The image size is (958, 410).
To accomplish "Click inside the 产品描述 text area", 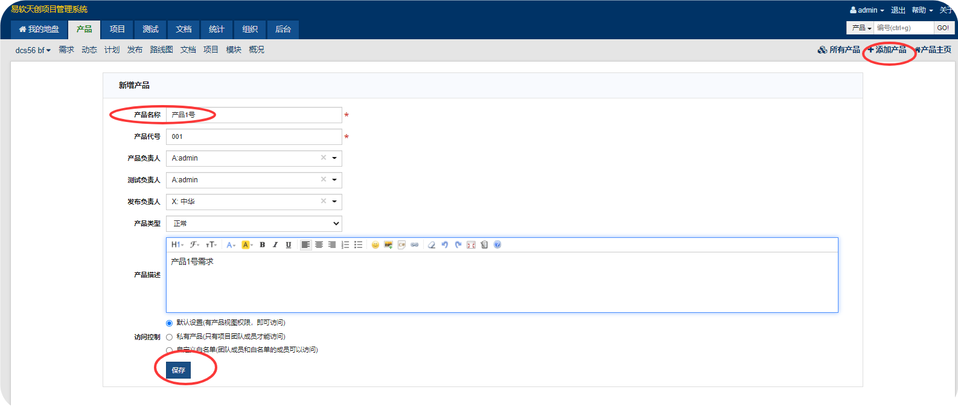I will pyautogui.click(x=502, y=282).
